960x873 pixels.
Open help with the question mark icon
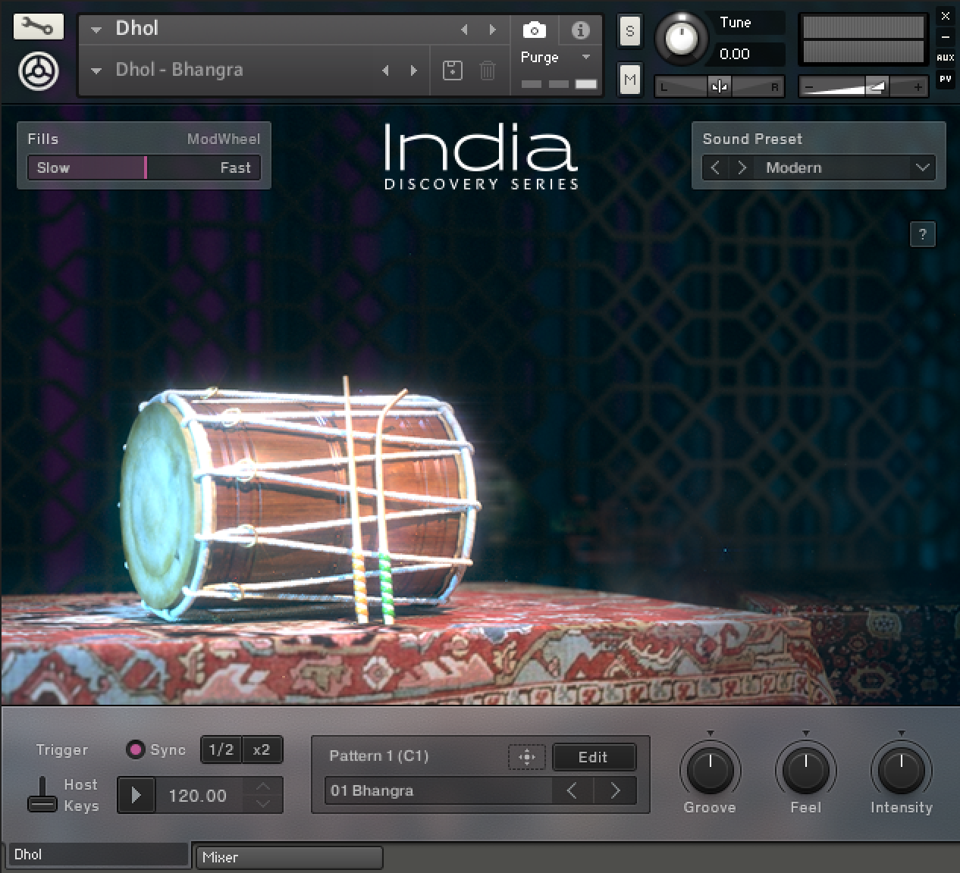[x=922, y=234]
